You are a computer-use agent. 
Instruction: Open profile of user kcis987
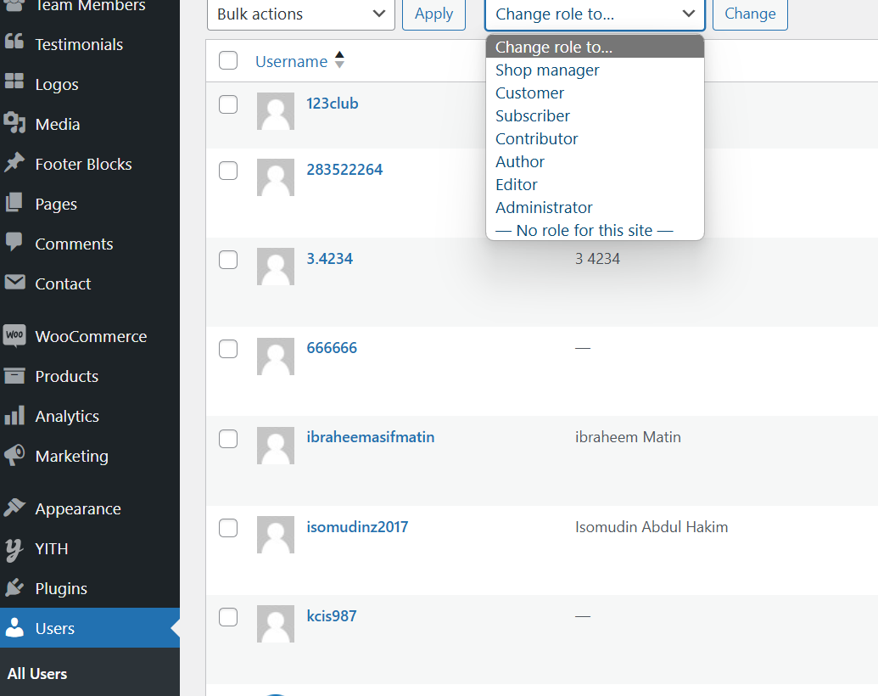331,615
